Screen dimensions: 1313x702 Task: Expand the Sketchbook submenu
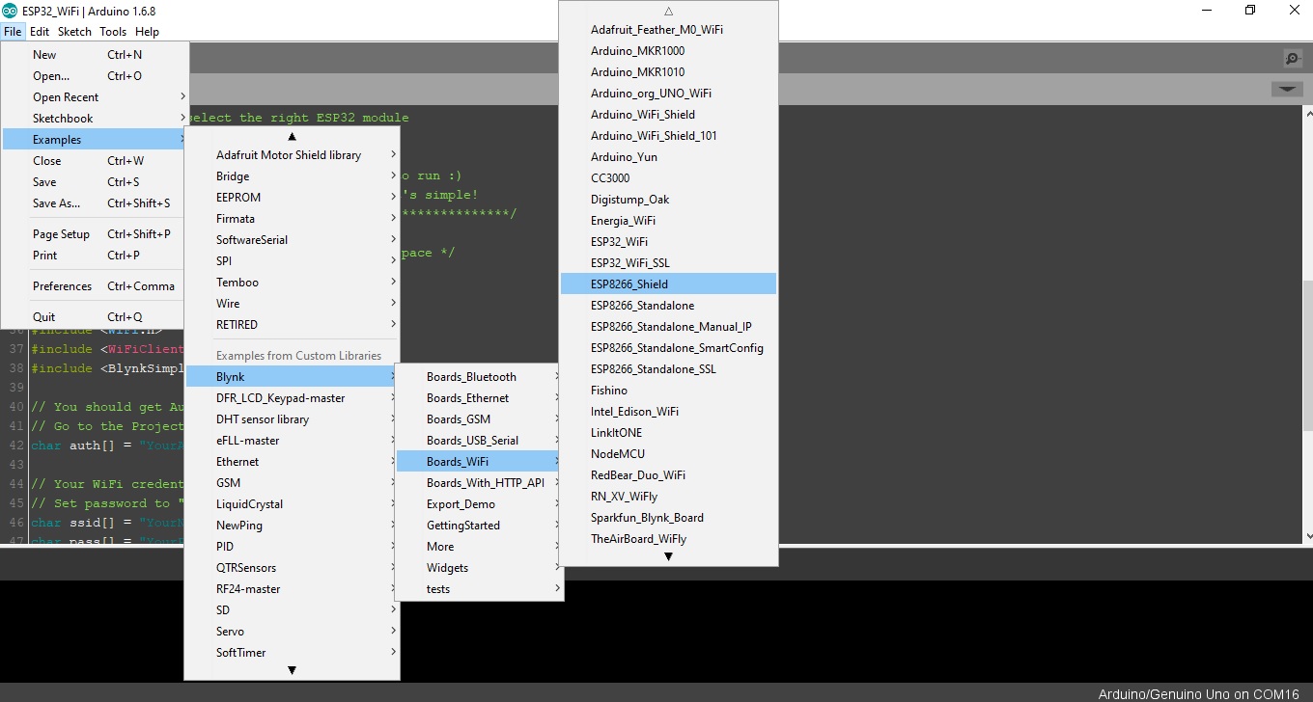tap(95, 119)
